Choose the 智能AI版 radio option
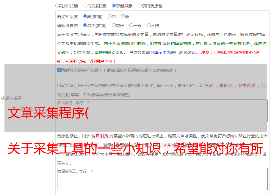 click(114, 6)
